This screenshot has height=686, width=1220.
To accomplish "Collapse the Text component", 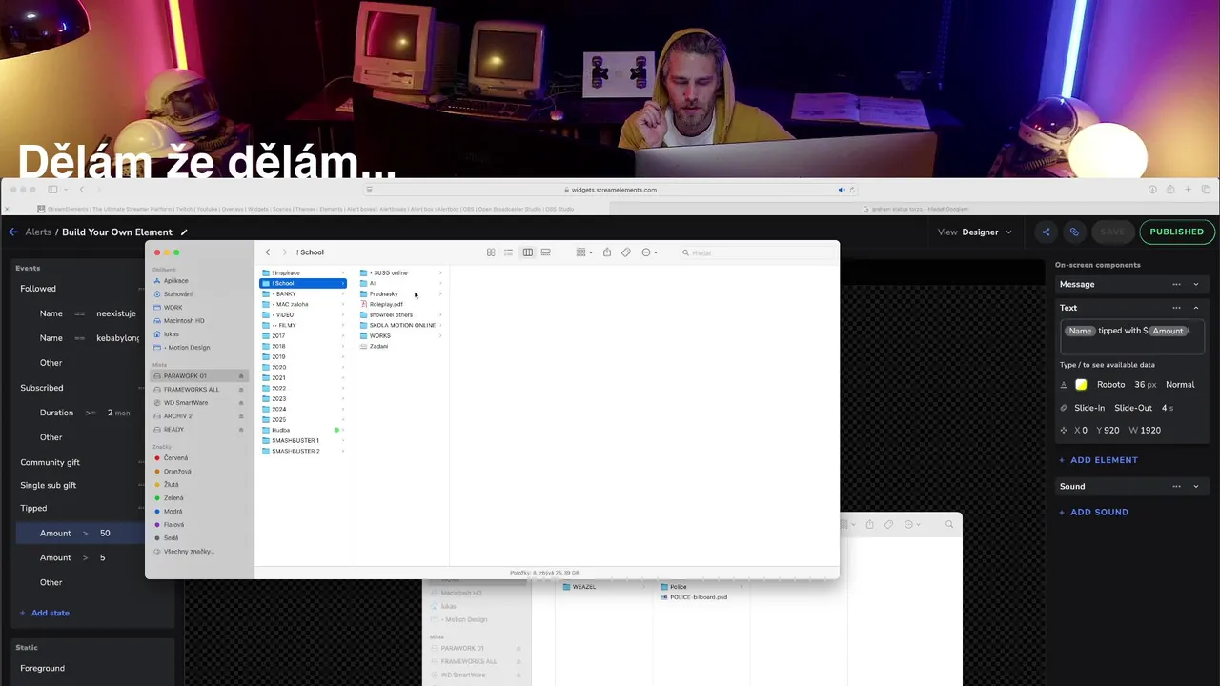I will point(1196,308).
